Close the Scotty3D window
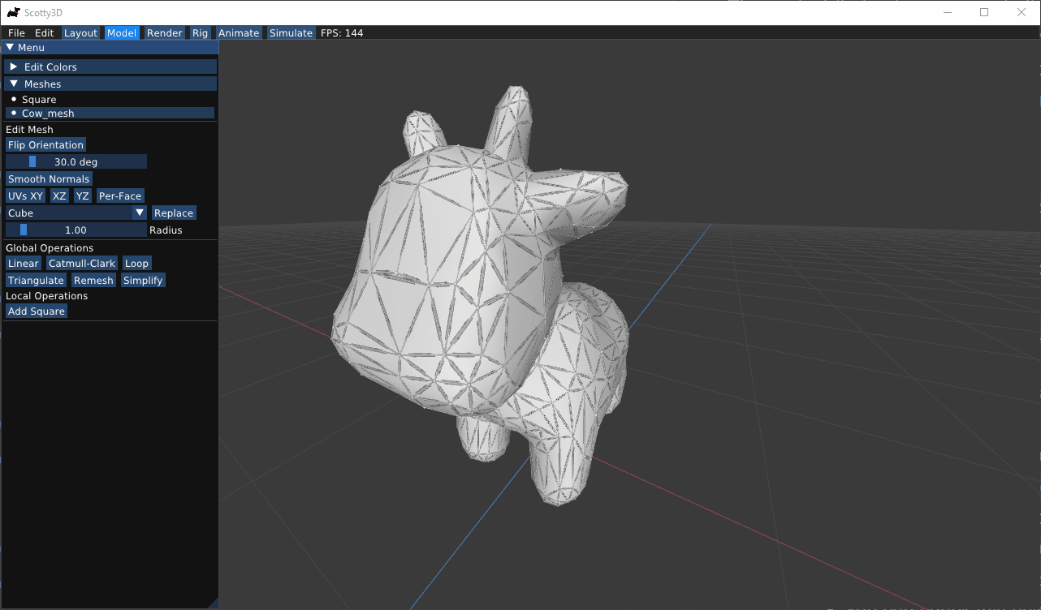 pyautogui.click(x=1022, y=12)
